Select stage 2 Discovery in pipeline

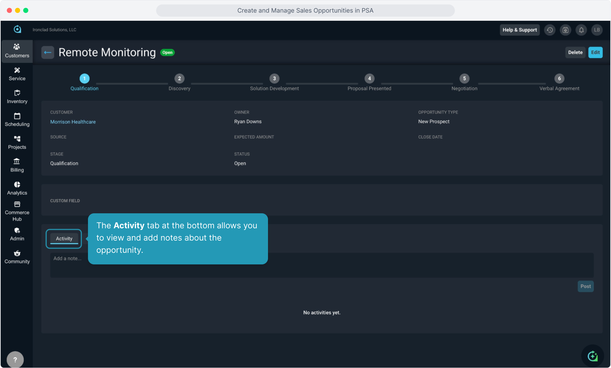click(179, 79)
